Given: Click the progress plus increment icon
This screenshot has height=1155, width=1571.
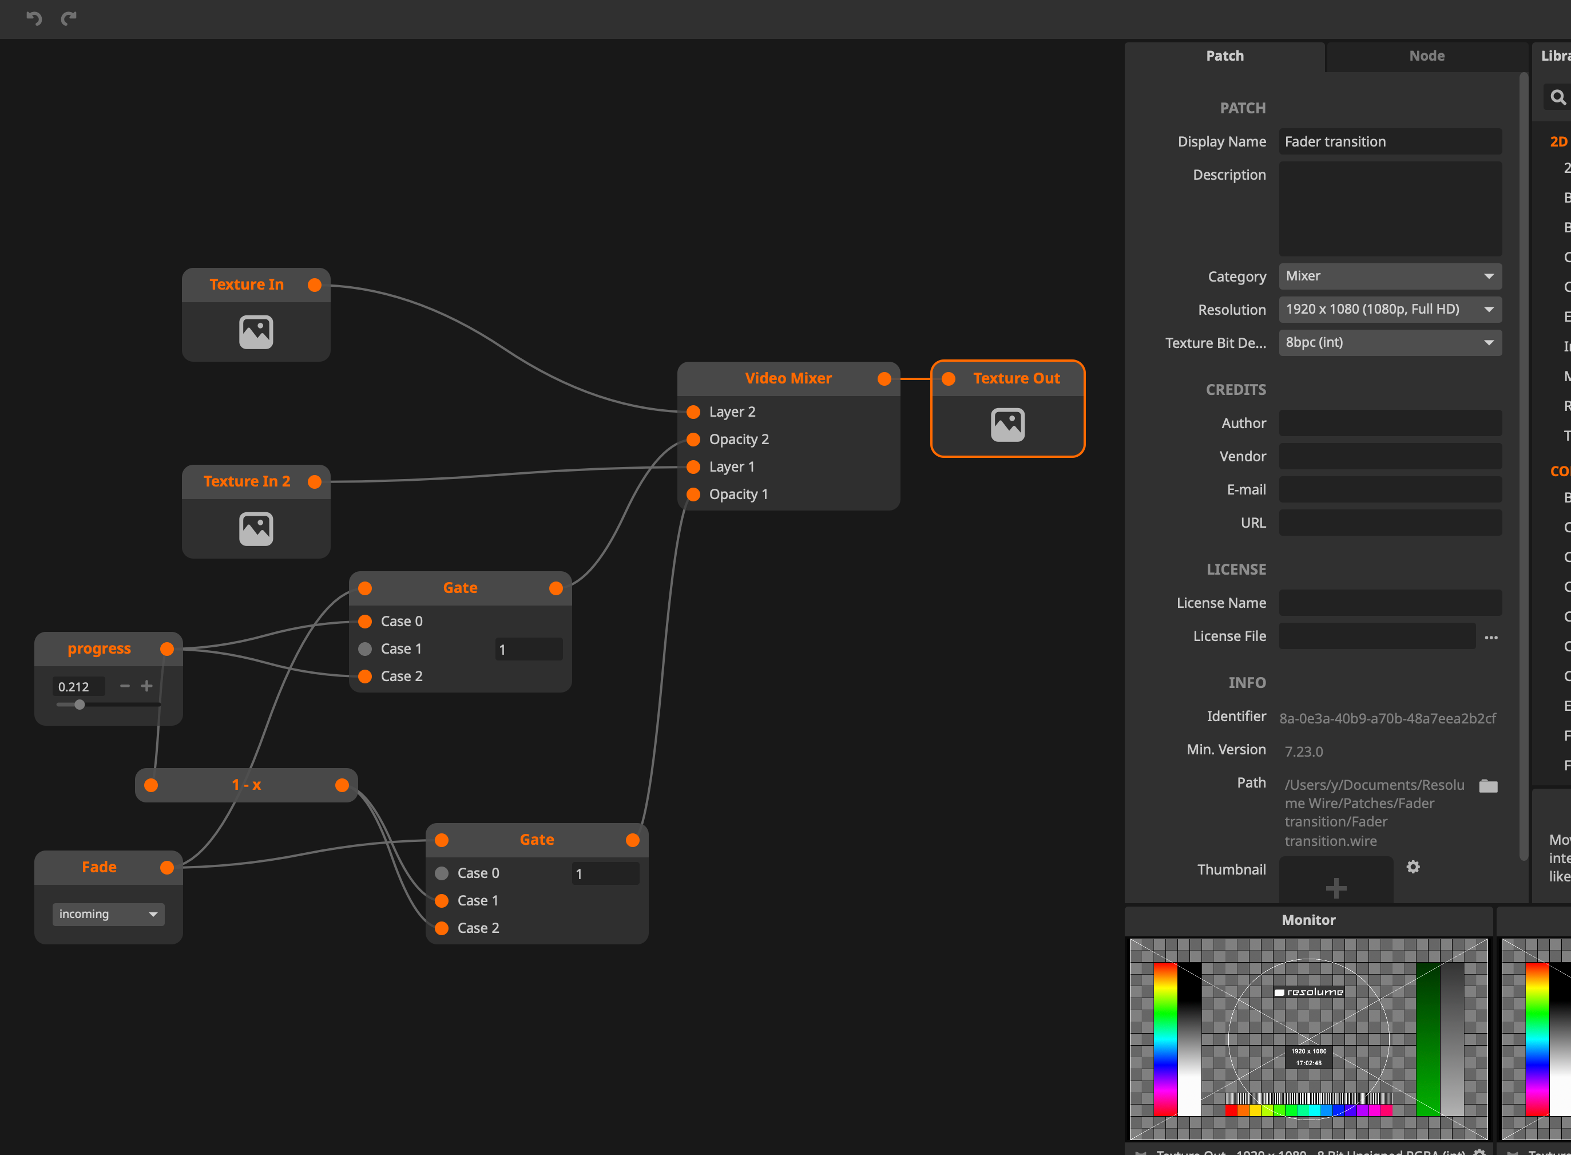Looking at the screenshot, I should [147, 686].
